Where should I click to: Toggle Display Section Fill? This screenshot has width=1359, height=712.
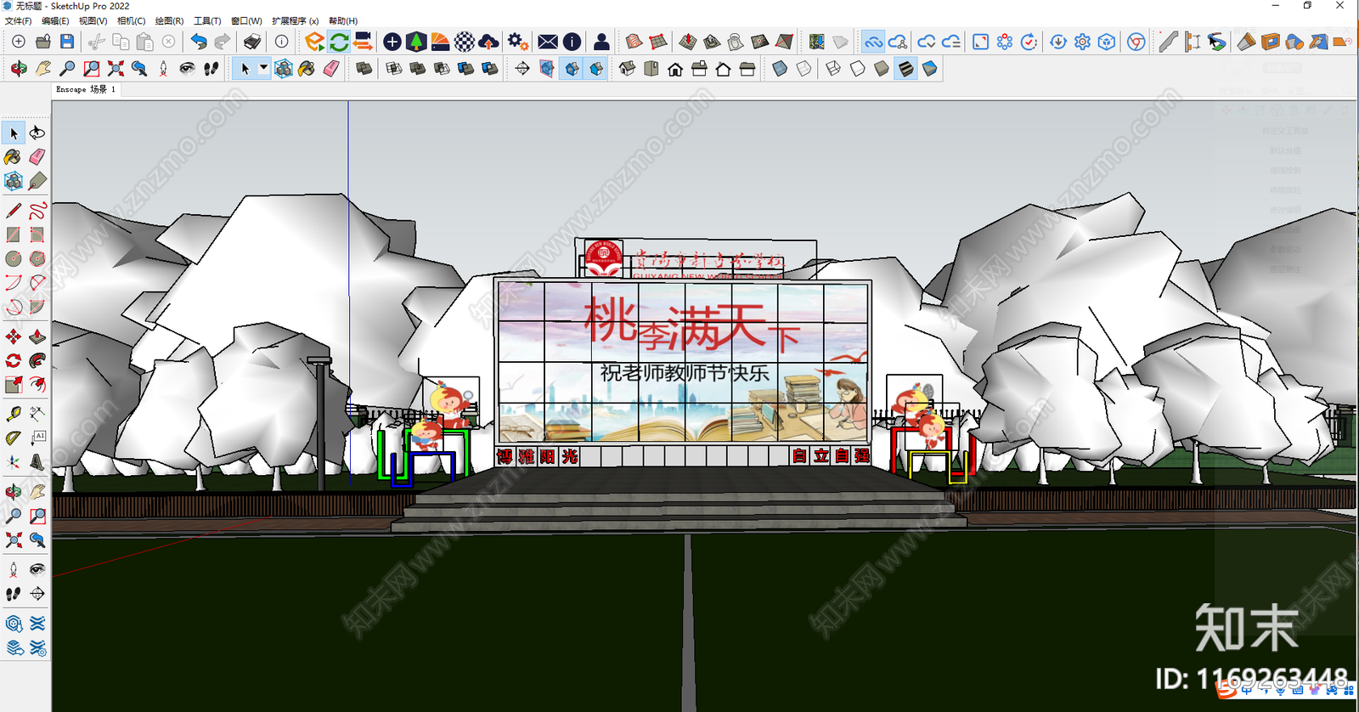pyautogui.click(x=596, y=68)
